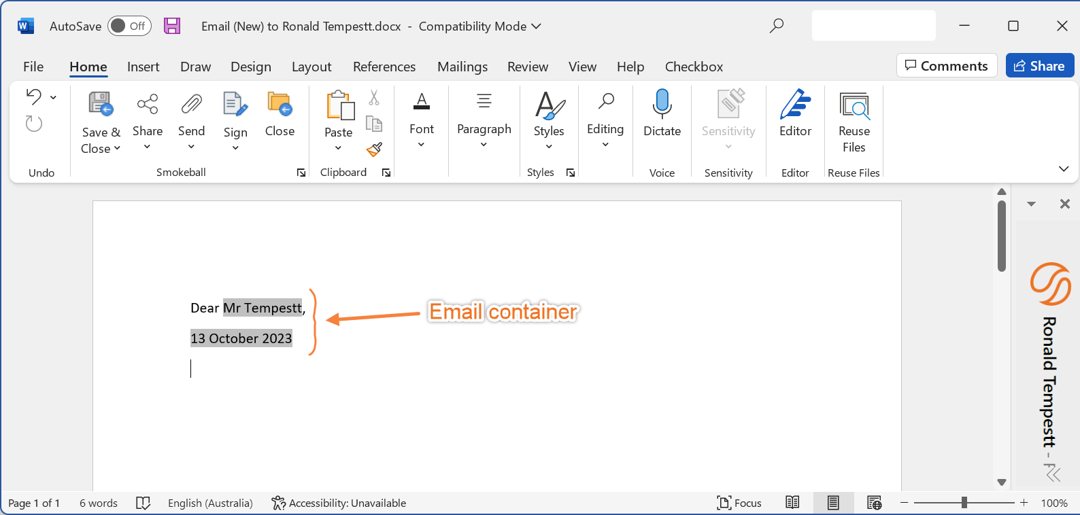The width and height of the screenshot is (1080, 515).
Task: Open the Mailings tab
Action: 462,67
